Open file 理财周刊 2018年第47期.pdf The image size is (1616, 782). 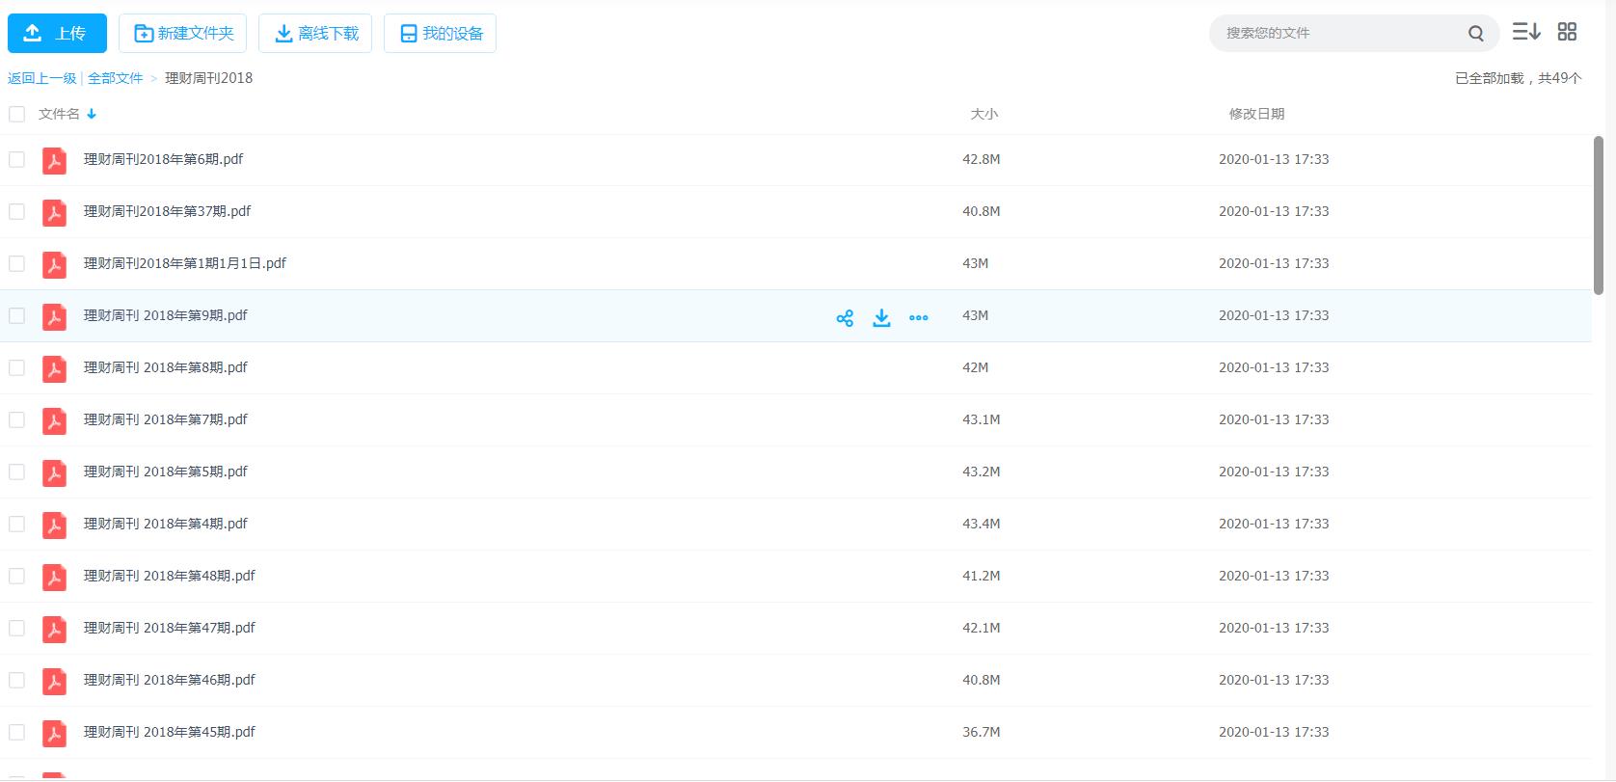click(170, 628)
